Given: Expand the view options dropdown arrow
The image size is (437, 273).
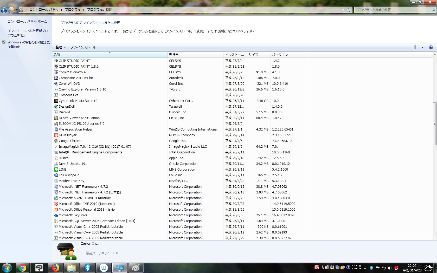Looking at the screenshot, I should point(422,47).
